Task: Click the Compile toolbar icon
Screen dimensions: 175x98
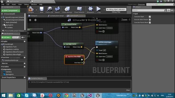Action: [31, 10]
